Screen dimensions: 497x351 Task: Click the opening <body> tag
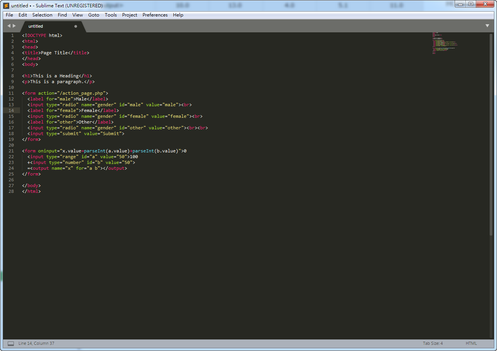coord(30,64)
